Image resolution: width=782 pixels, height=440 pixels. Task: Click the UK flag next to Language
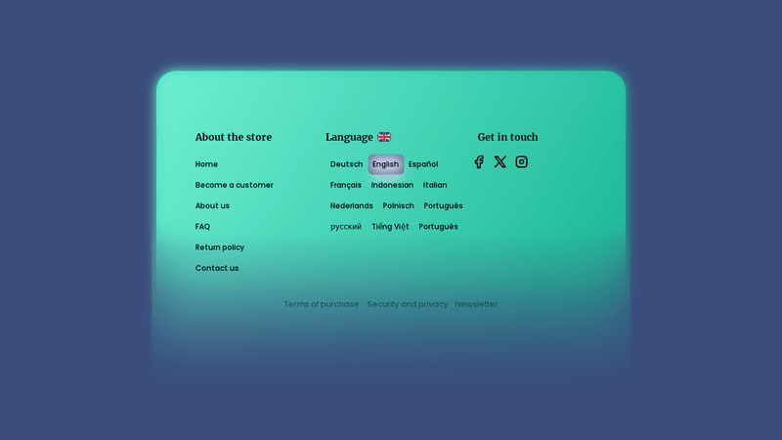pyautogui.click(x=384, y=137)
